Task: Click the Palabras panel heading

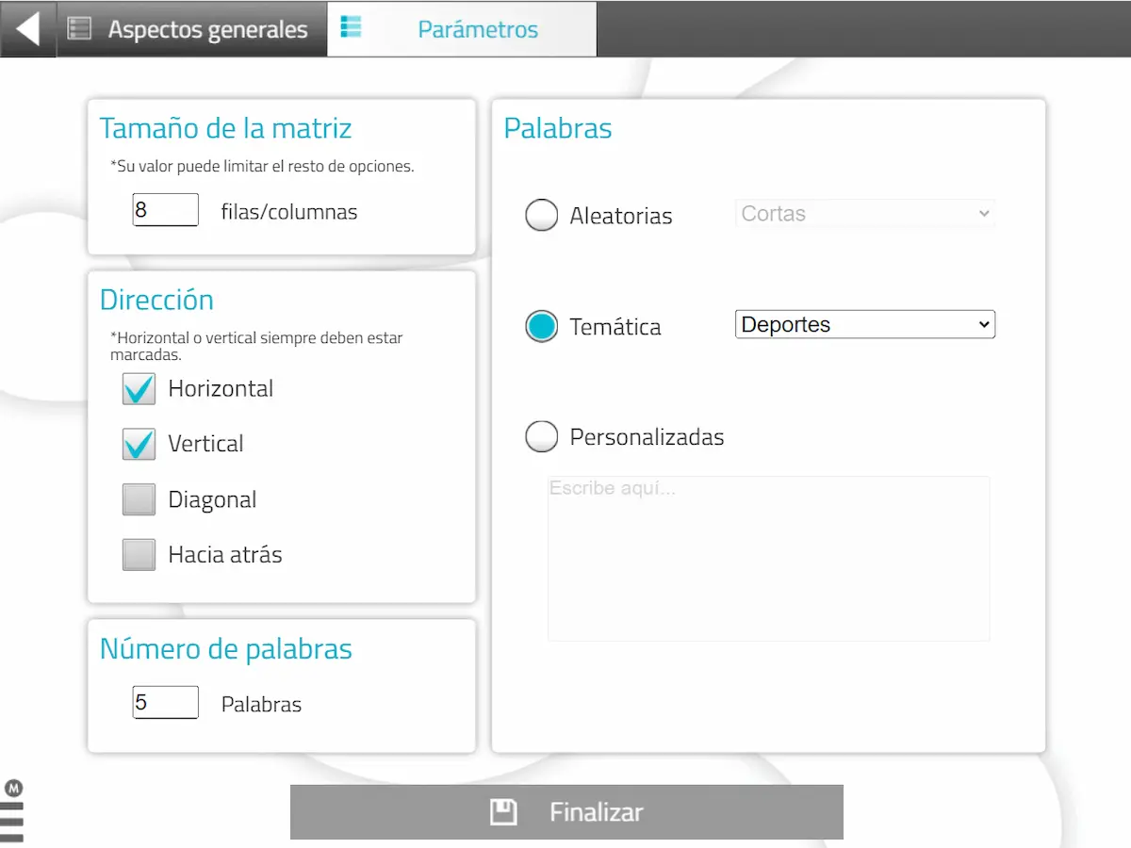Action: click(x=558, y=128)
